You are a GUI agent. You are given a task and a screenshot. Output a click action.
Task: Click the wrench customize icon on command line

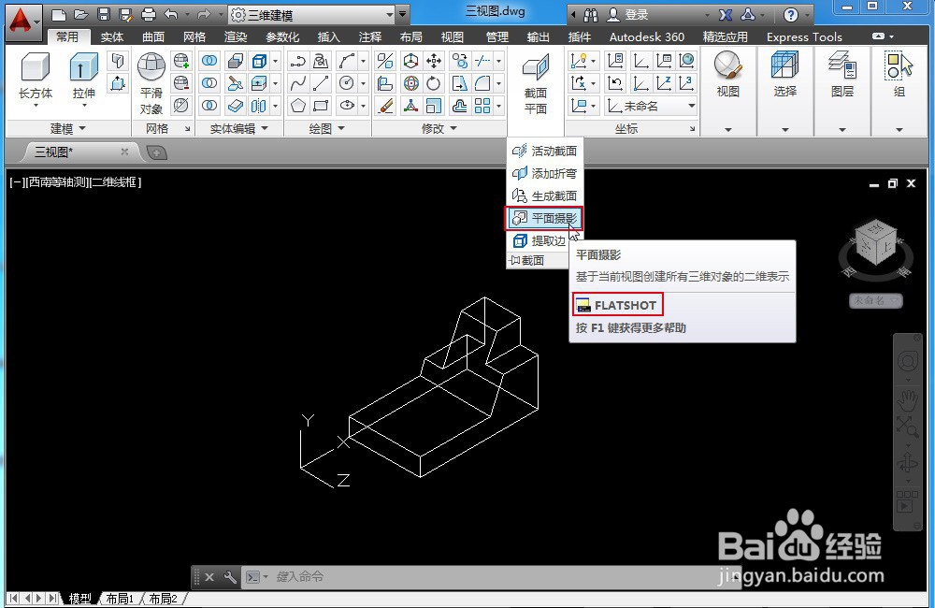pos(230,577)
